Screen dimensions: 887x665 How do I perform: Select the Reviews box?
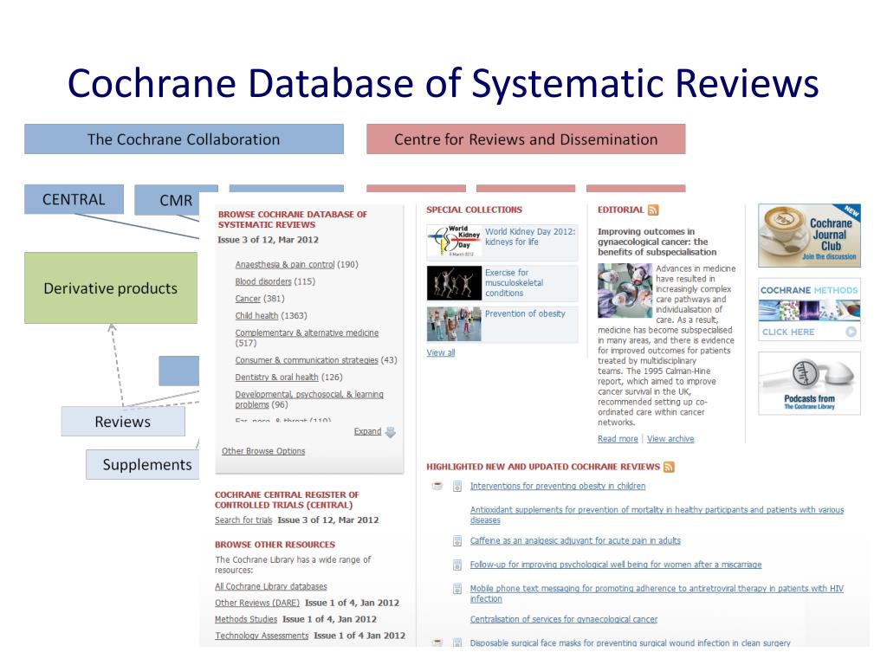(x=123, y=422)
